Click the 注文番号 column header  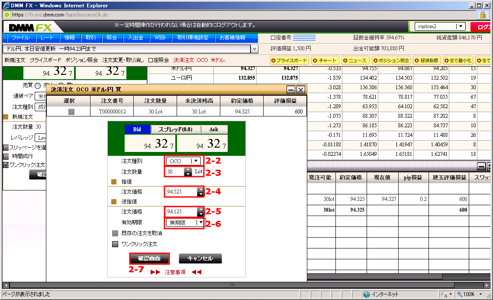pos(112,101)
